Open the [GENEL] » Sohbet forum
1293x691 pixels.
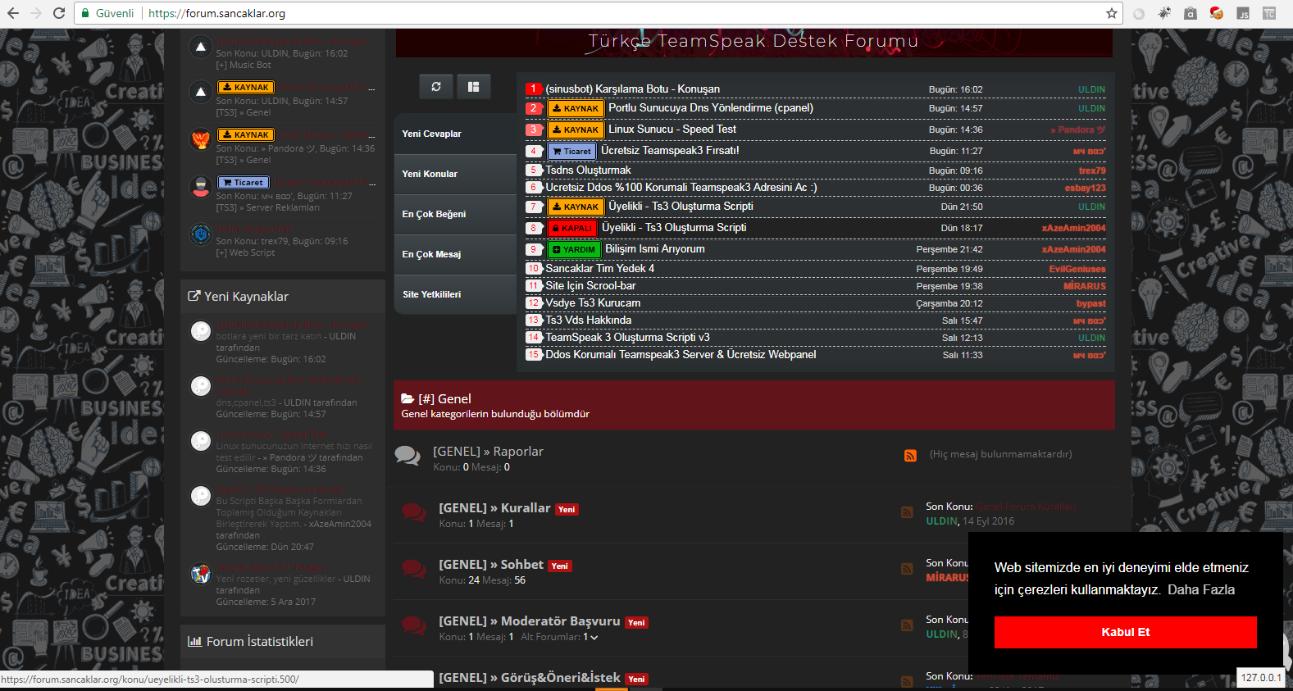pyautogui.click(x=491, y=565)
